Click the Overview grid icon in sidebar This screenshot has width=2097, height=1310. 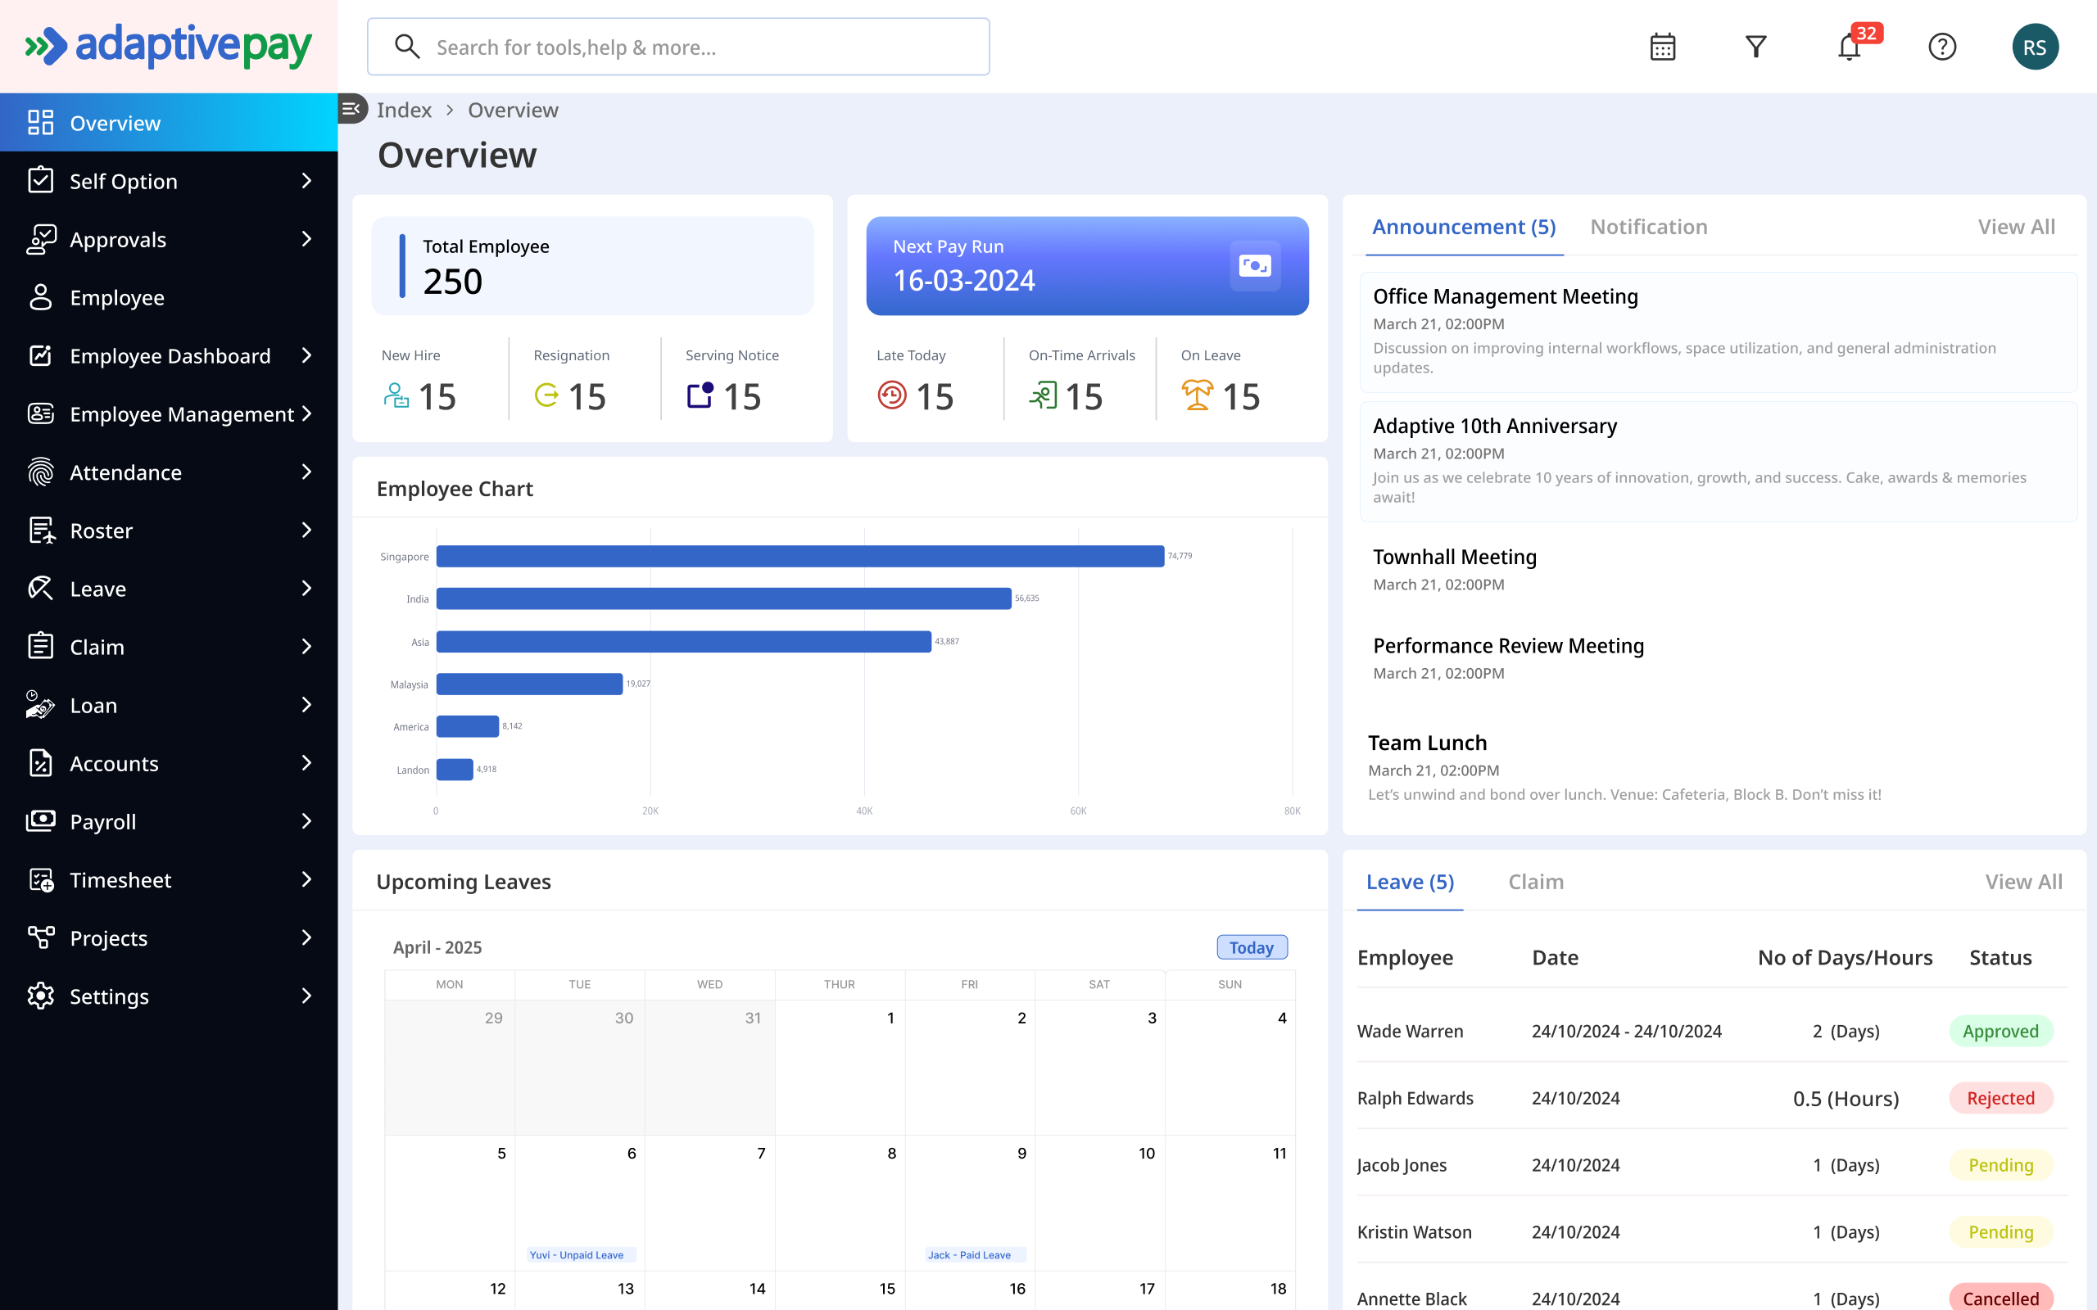click(41, 123)
